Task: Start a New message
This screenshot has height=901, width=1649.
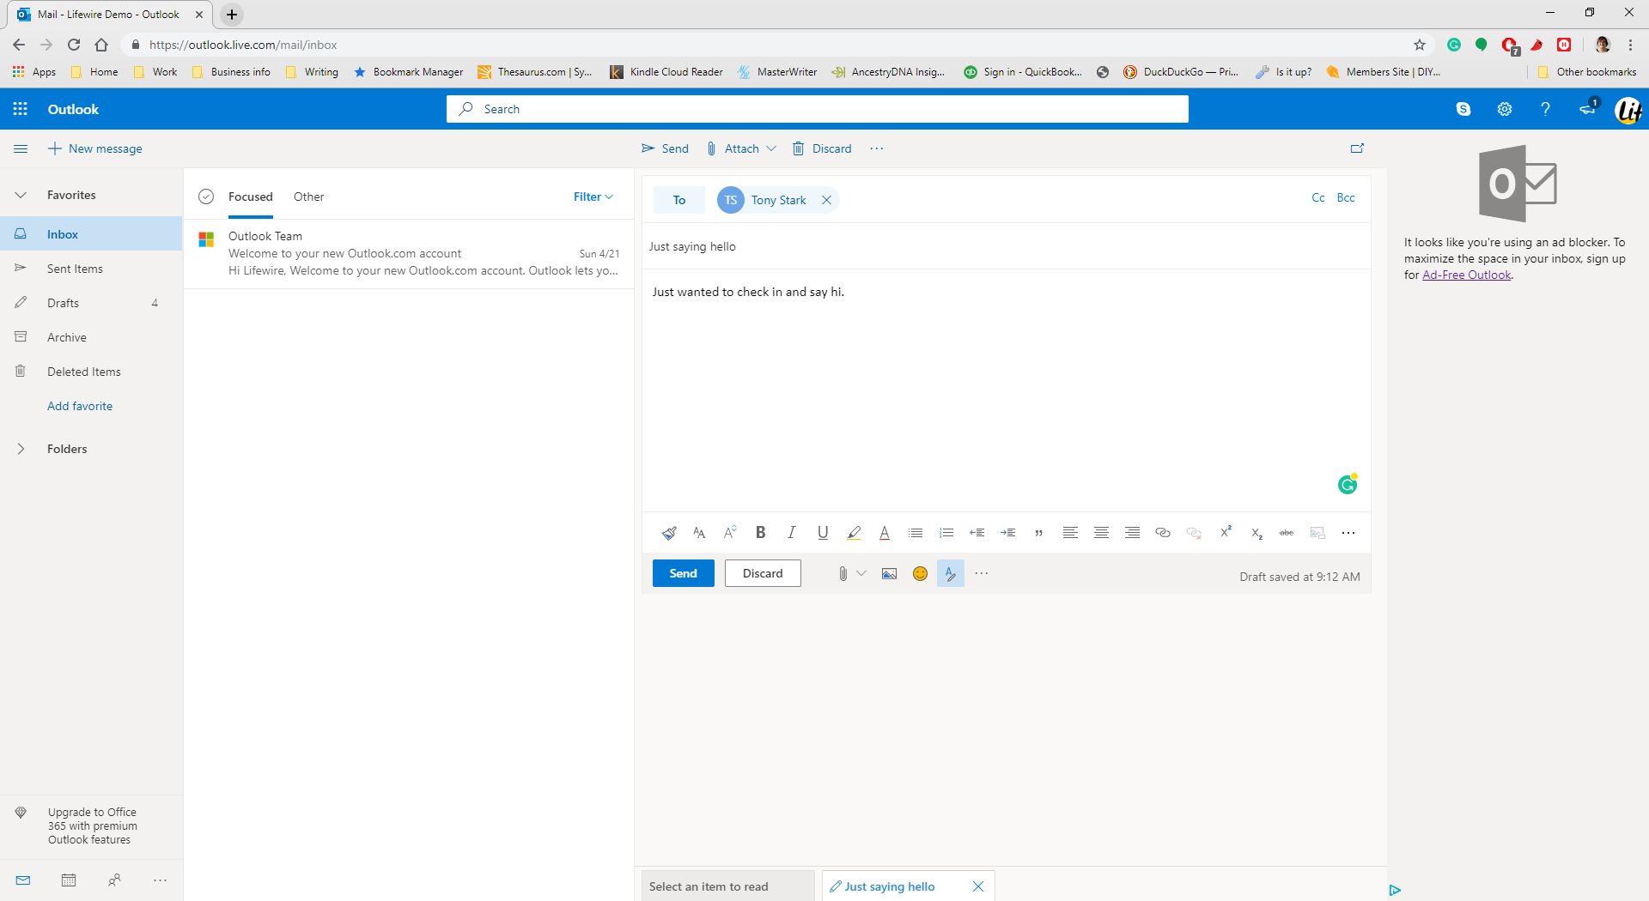Action: 94,148
